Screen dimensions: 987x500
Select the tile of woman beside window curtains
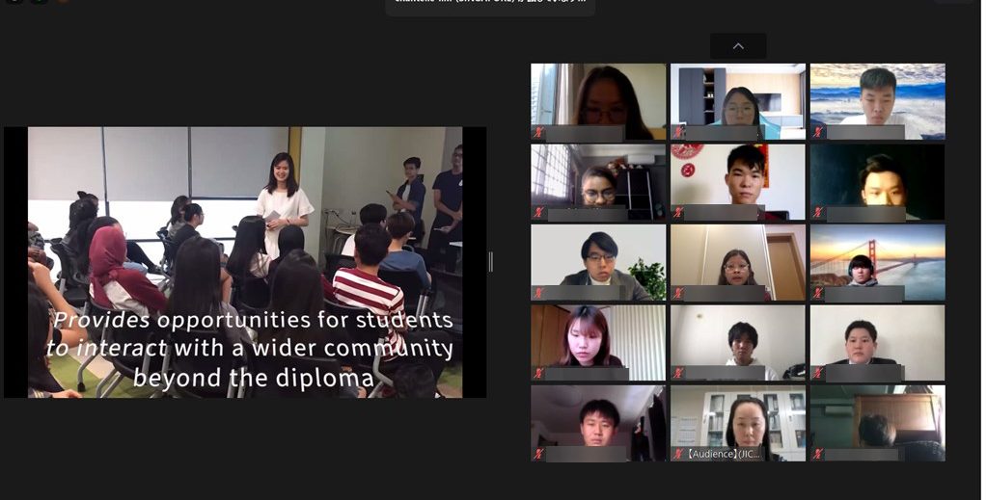[x=598, y=101]
